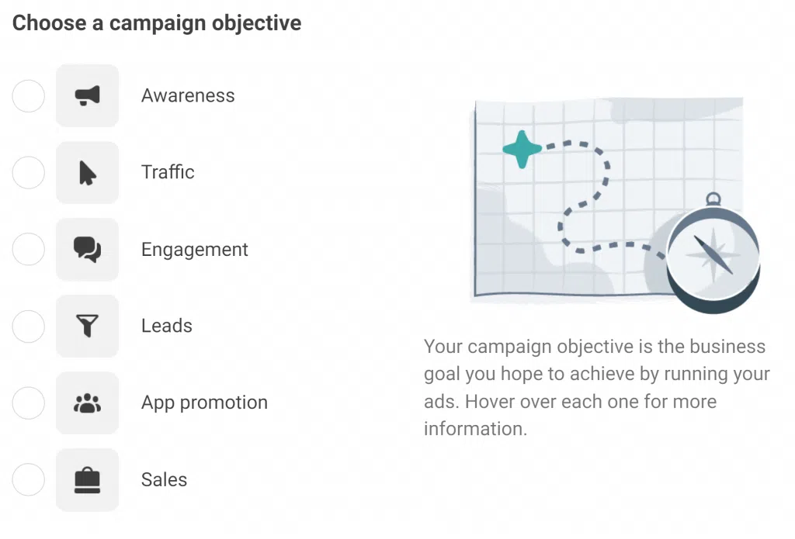Choose the Engagement radio button

point(29,249)
